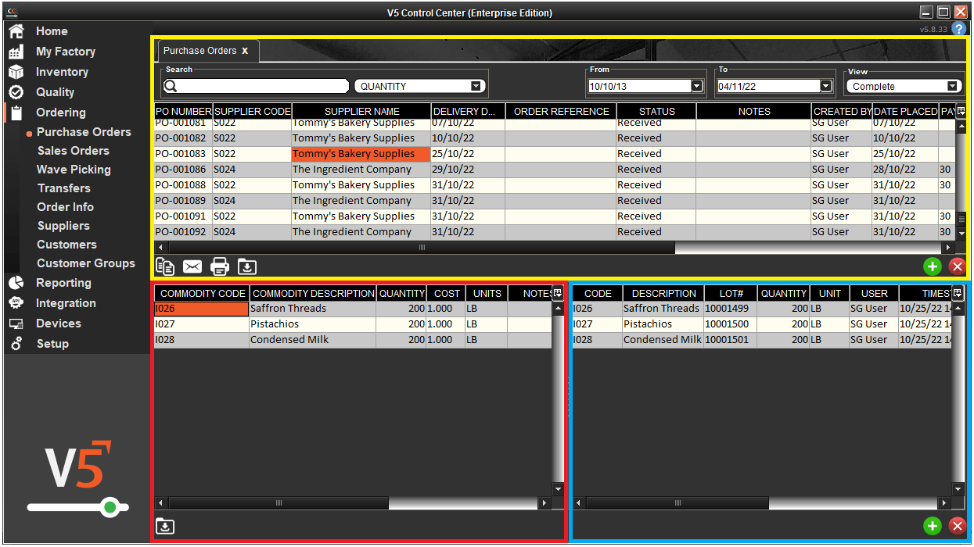Viewport: 974px width, 547px height.
Task: Click the copy purchase order icon
Action: click(165, 266)
